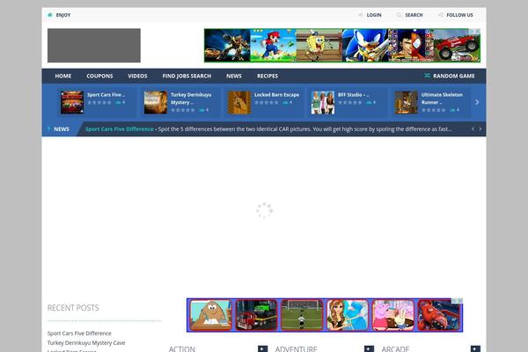
Task: Open FIND JOBS SEARCH menu item
Action: [187, 77]
